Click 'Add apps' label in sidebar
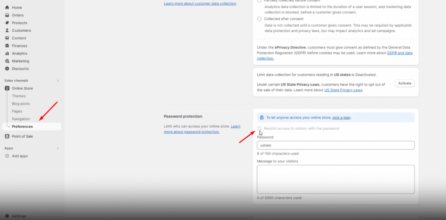 [20, 156]
